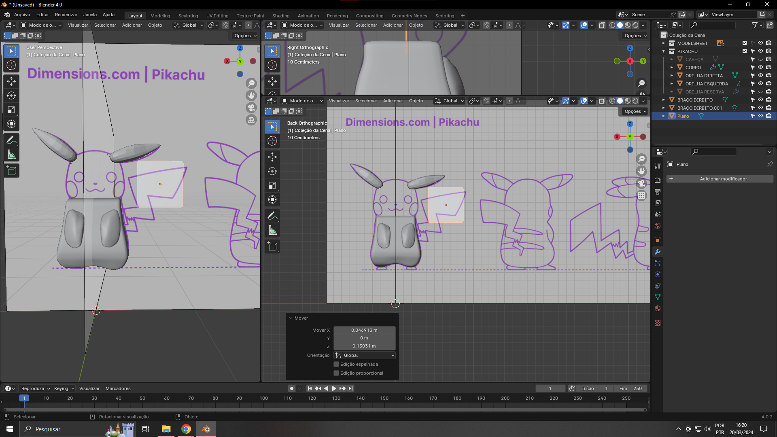
Task: Open Google Chrome from the taskbar
Action: (186, 429)
